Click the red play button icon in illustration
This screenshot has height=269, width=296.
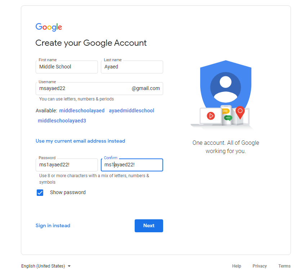point(211,116)
